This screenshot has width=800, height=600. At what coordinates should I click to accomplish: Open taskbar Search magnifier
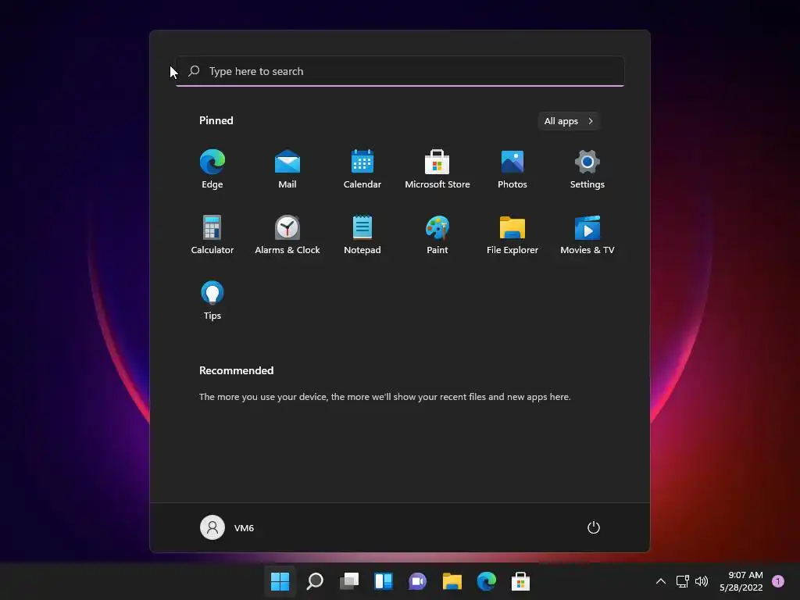pyautogui.click(x=315, y=581)
